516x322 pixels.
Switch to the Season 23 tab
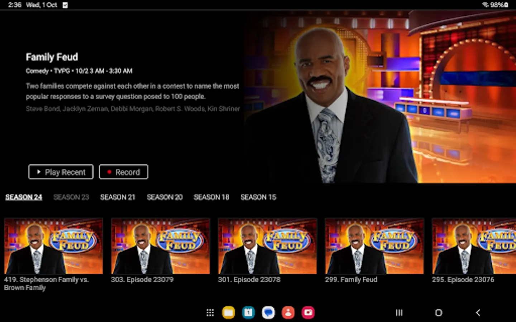click(x=71, y=197)
